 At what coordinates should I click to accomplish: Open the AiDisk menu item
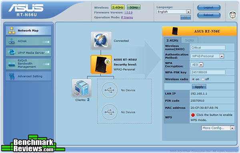pos(28,41)
